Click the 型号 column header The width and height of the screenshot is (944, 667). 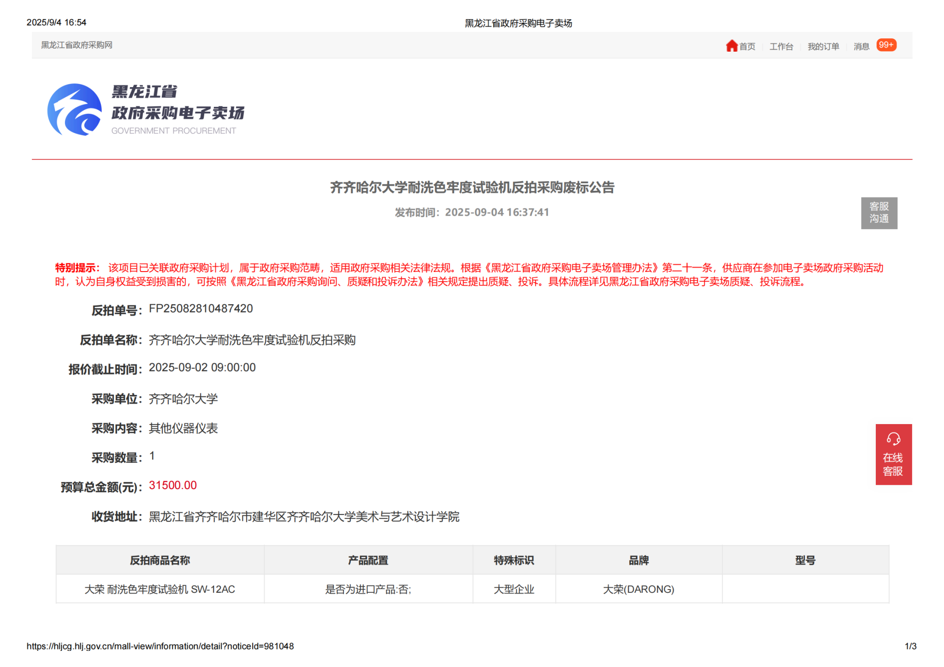coord(805,560)
